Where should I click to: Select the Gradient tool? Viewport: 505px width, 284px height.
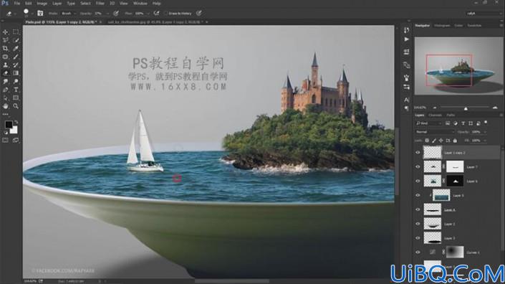coord(16,73)
